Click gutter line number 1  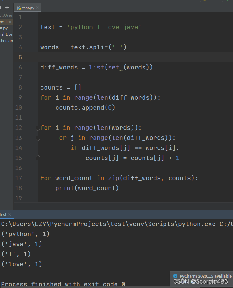click(20, 17)
